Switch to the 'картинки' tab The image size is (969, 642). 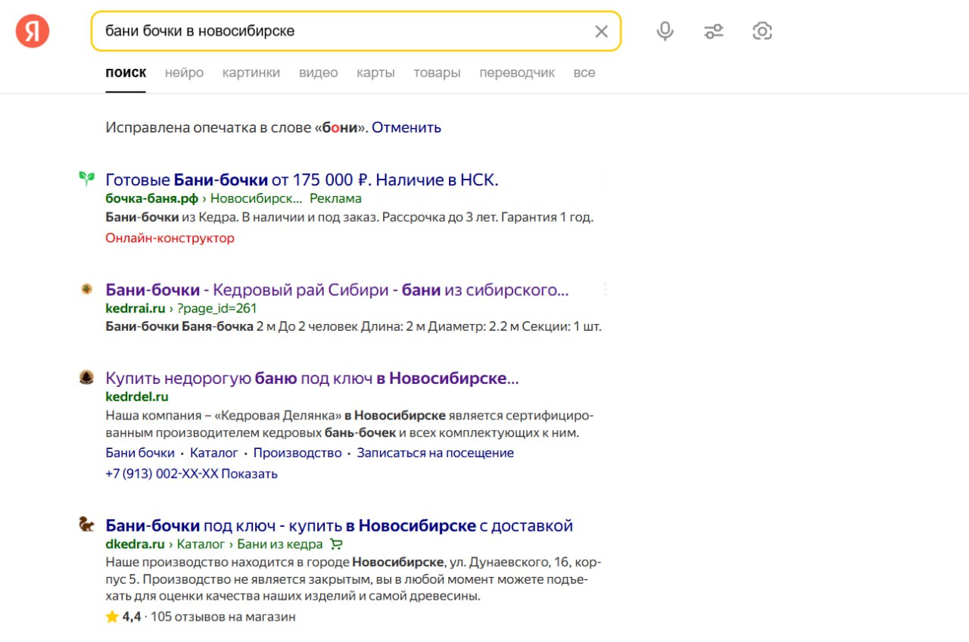[251, 73]
